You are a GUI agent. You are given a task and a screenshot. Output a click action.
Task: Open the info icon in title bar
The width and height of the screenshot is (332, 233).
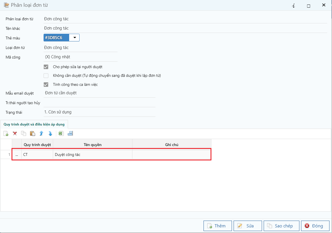293,6
